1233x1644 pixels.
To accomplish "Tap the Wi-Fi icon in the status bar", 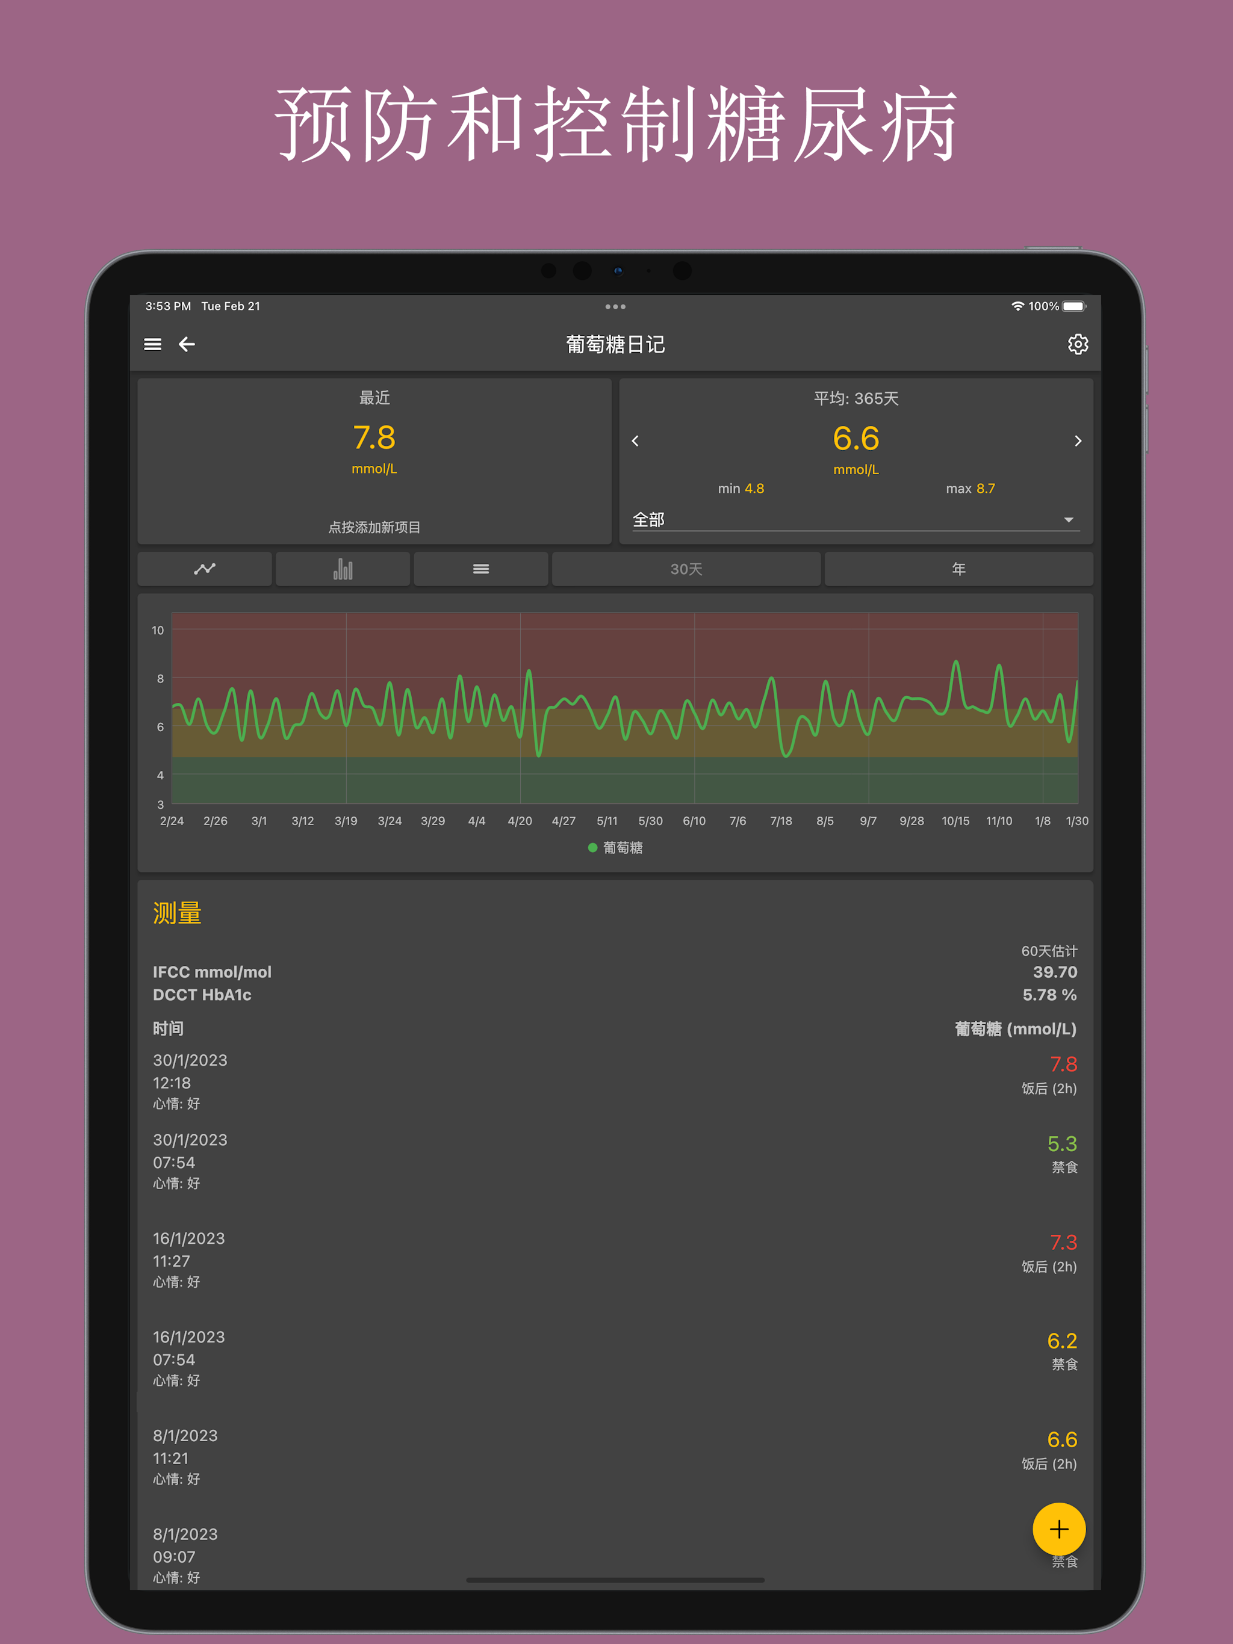I will click(x=1018, y=306).
